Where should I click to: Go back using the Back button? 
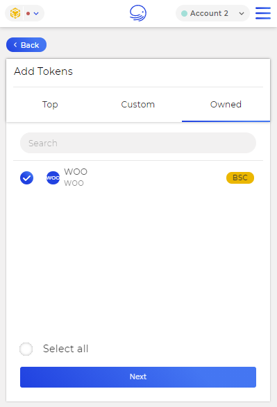click(x=26, y=45)
